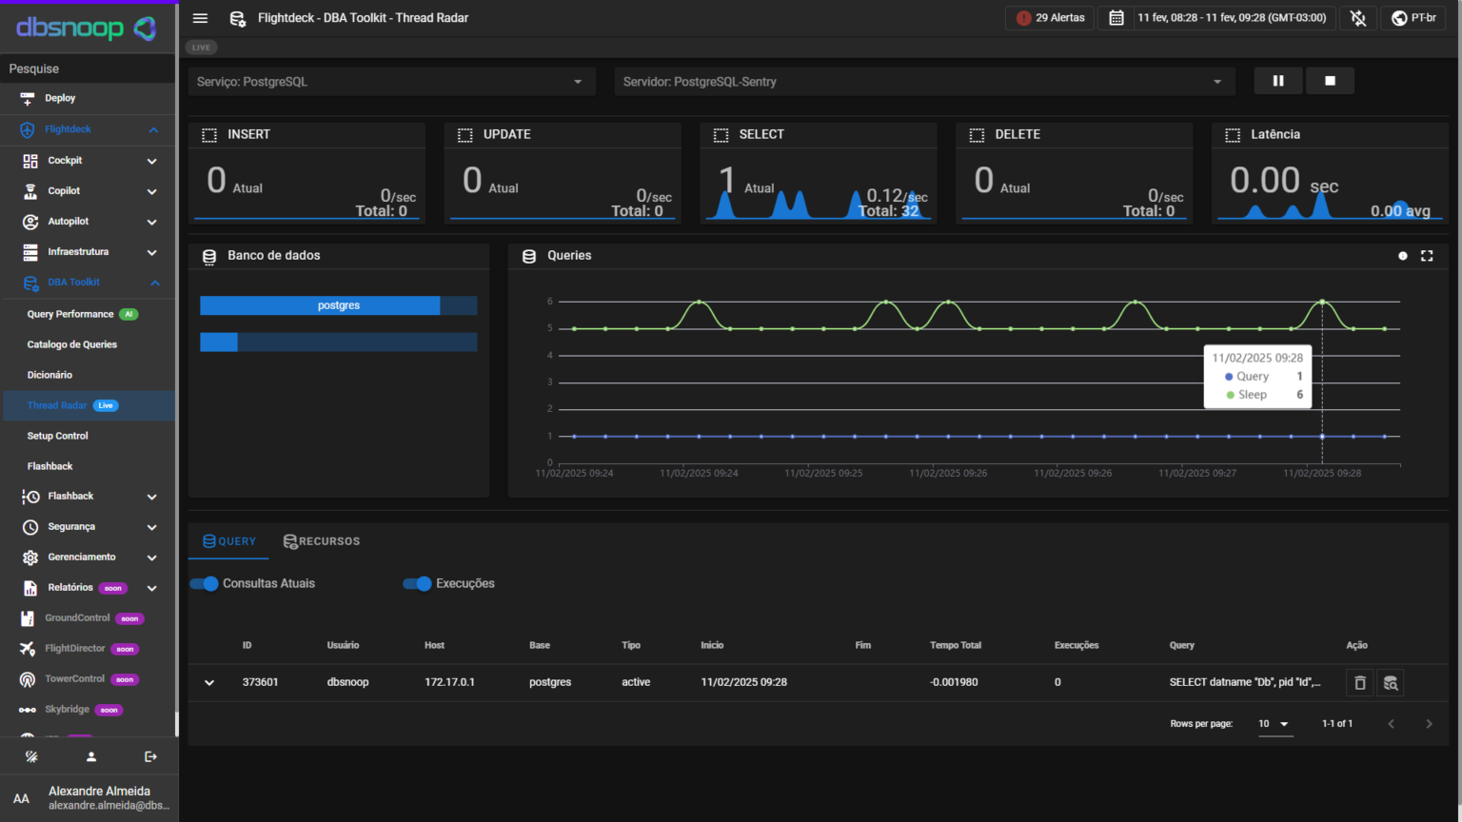This screenshot has width=1462, height=822.
Task: Toggle the Queries chart dot indicator
Action: tap(1402, 256)
